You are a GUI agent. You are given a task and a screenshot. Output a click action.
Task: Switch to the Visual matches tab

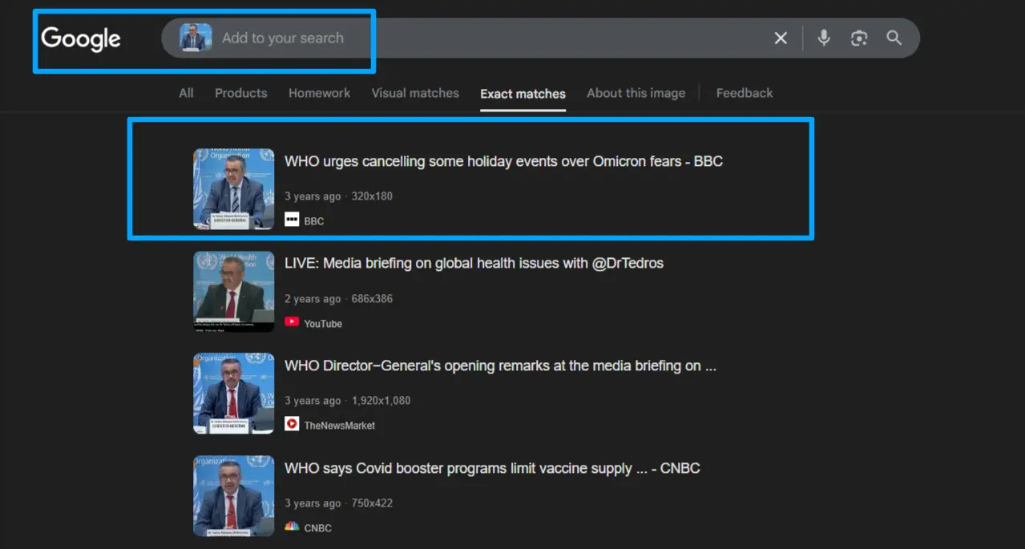[415, 93]
